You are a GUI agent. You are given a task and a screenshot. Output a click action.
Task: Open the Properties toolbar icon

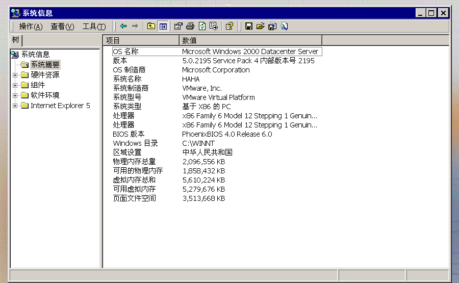click(x=178, y=27)
